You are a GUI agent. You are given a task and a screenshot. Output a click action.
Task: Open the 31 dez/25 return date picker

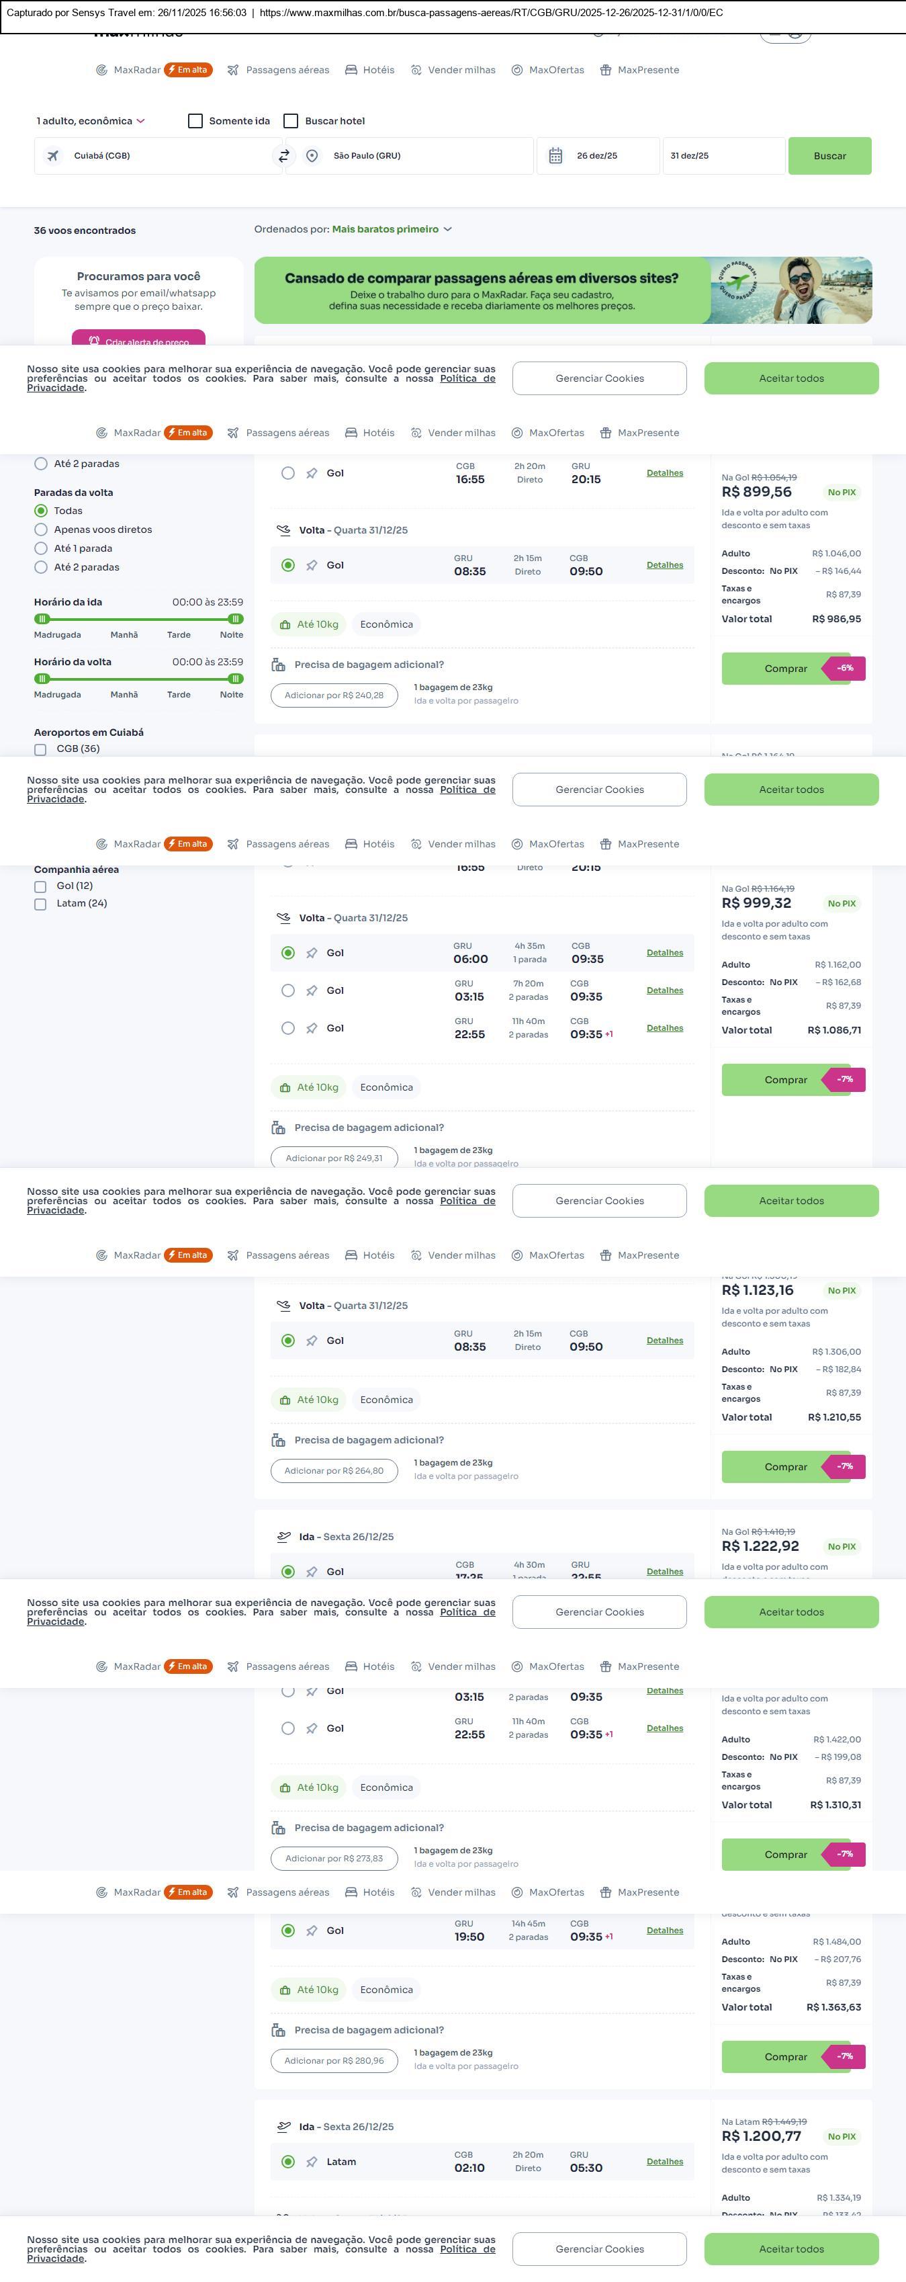coord(723,156)
